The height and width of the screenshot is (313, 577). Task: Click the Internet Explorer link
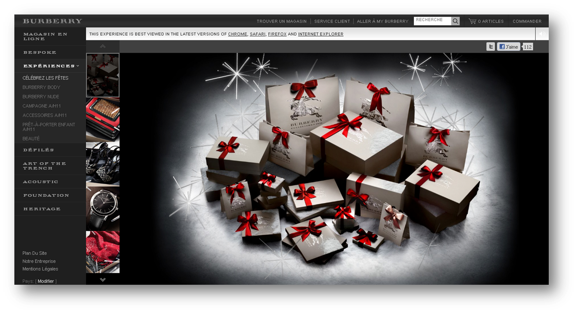[320, 34]
